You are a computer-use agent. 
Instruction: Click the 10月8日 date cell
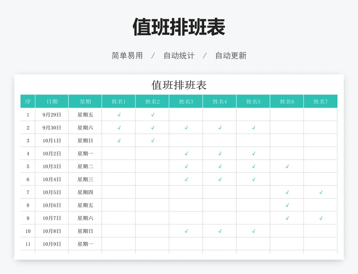(x=52, y=231)
